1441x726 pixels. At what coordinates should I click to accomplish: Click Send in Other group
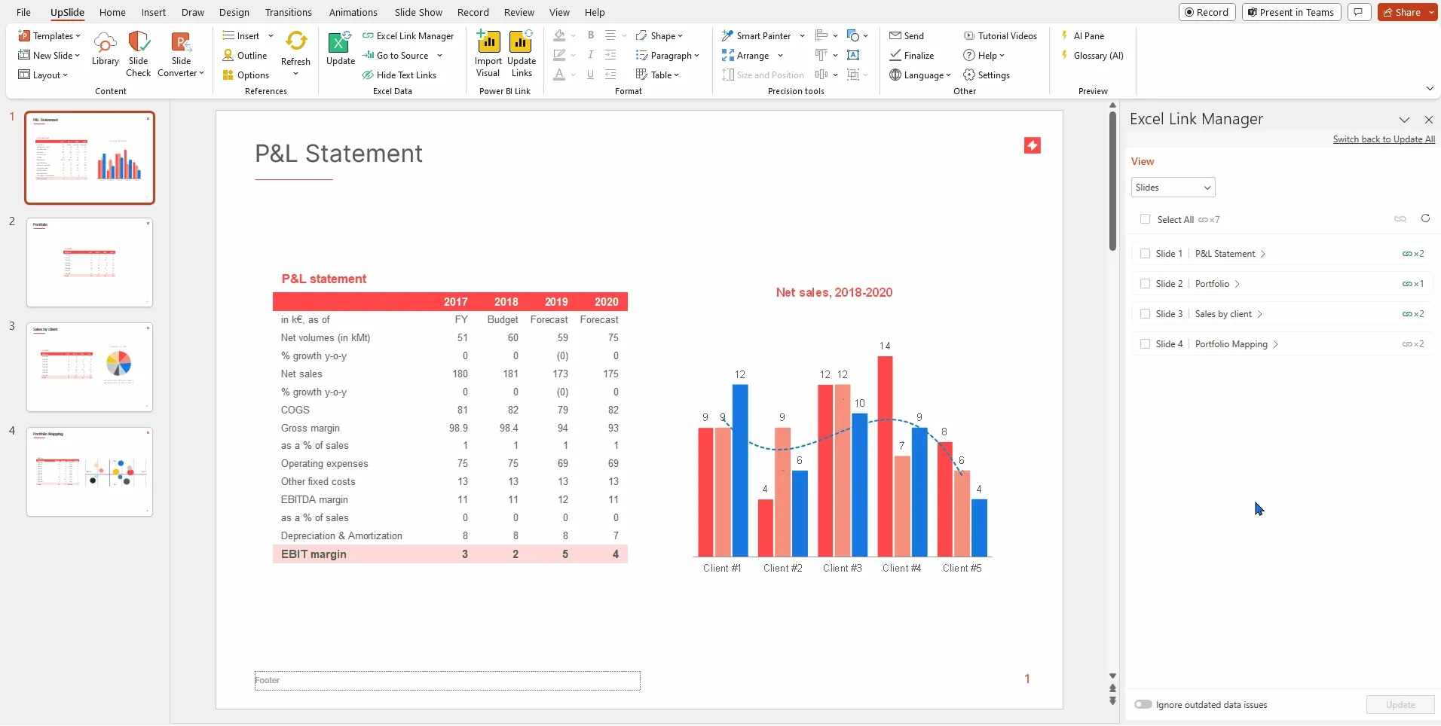coord(907,36)
